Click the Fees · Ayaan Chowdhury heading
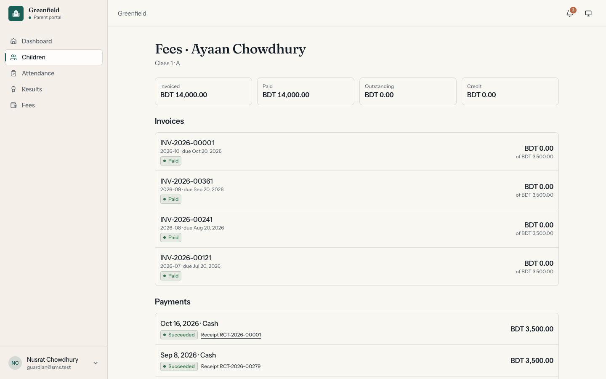The height and width of the screenshot is (379, 606). [230, 49]
